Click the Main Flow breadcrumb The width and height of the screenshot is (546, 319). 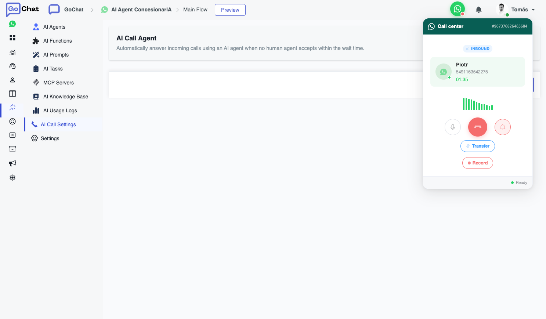click(195, 10)
